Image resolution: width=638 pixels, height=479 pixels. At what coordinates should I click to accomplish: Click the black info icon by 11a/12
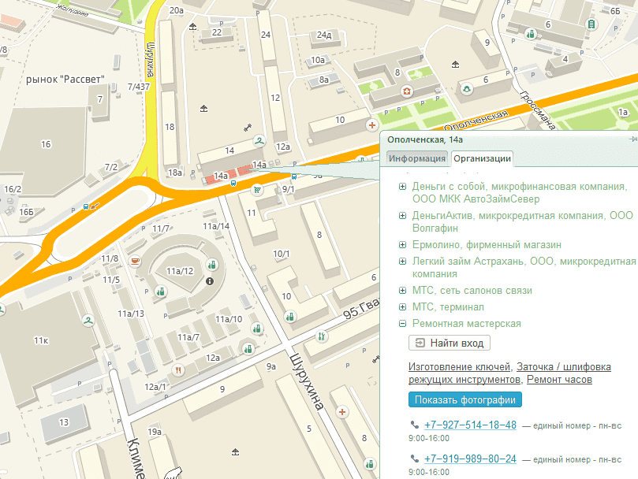pyautogui.click(x=210, y=281)
